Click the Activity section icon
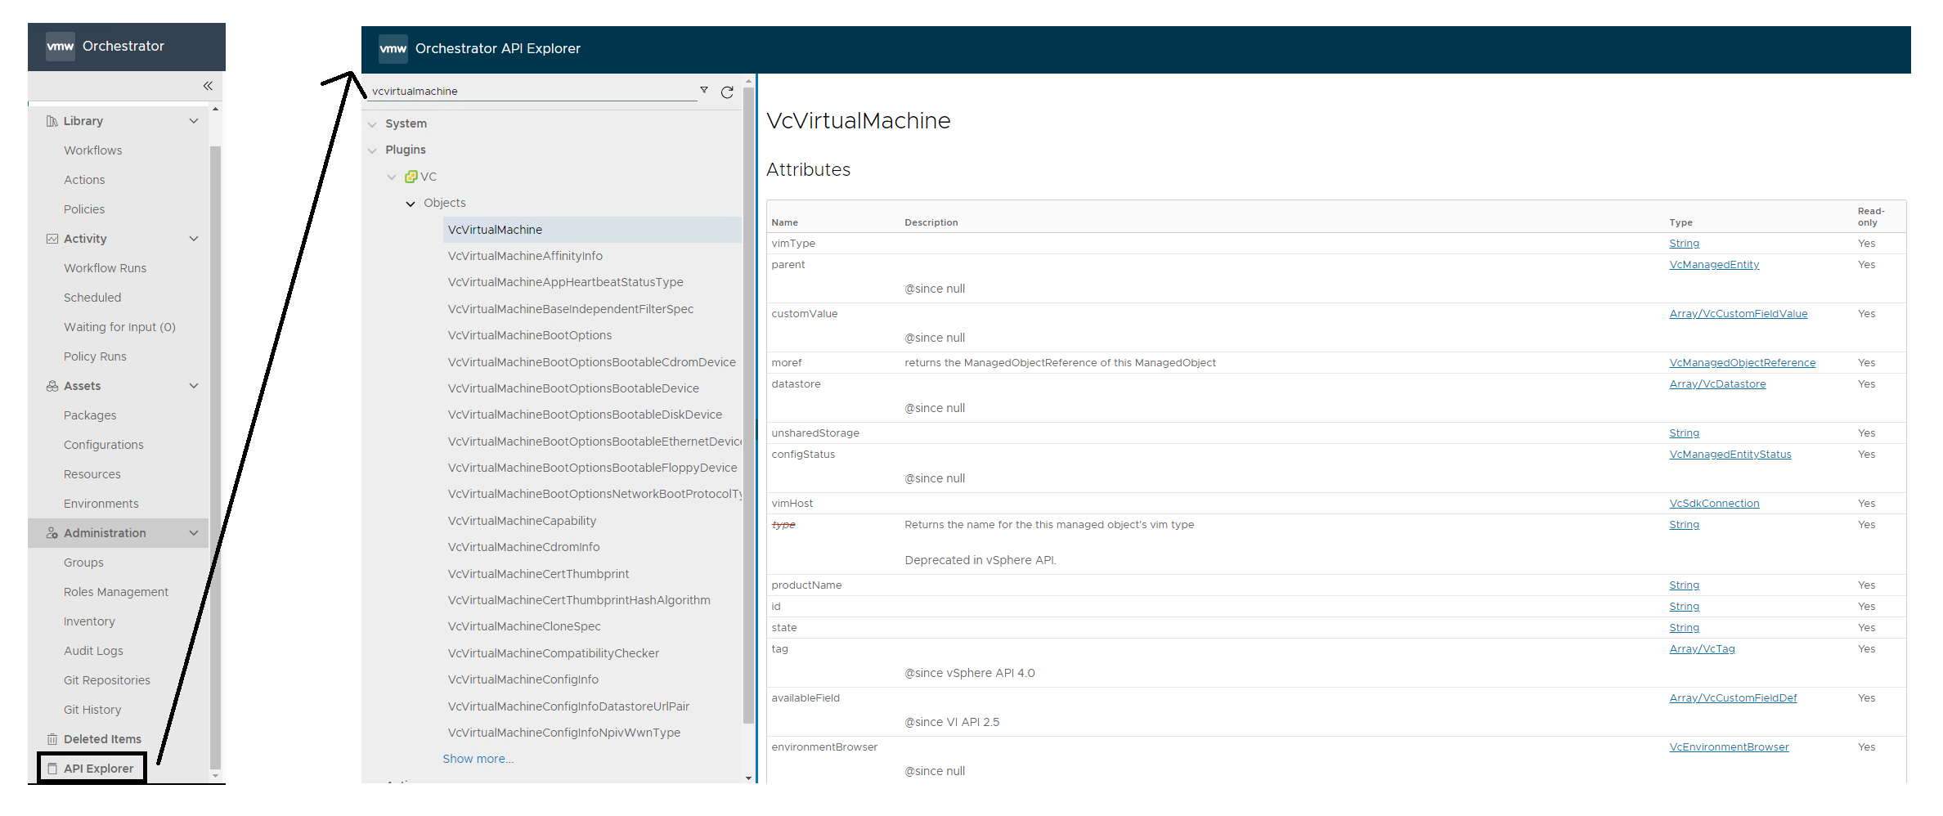 tap(52, 239)
